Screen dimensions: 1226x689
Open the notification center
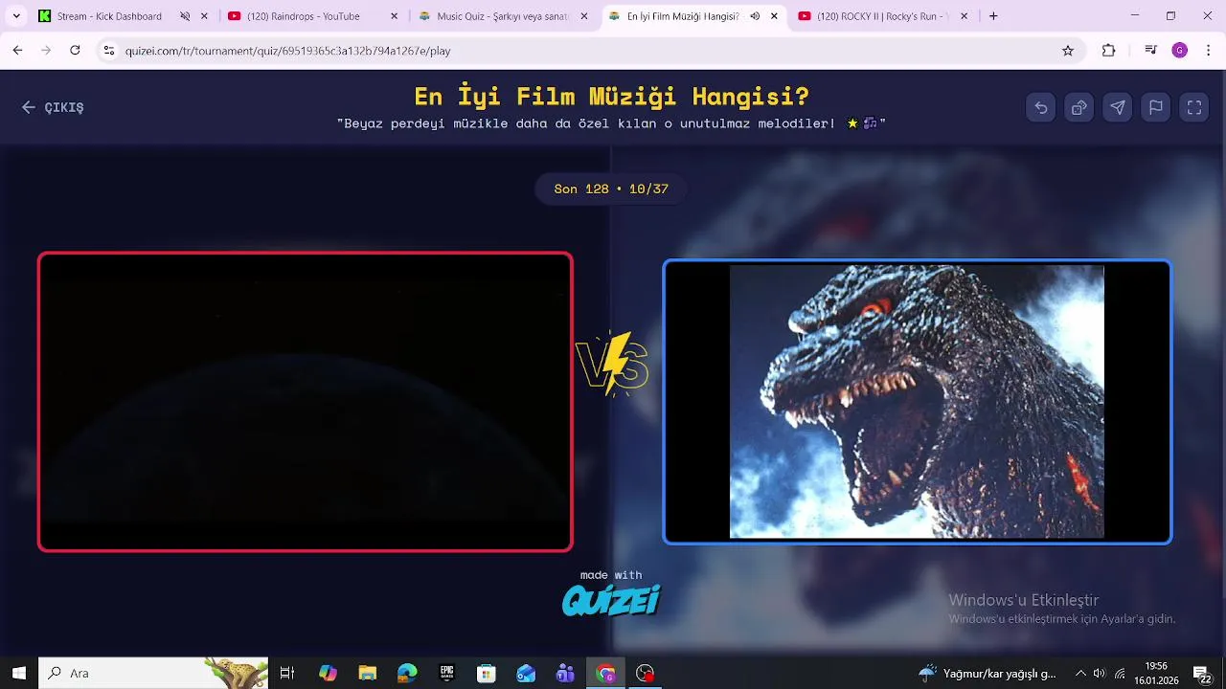point(1202,673)
